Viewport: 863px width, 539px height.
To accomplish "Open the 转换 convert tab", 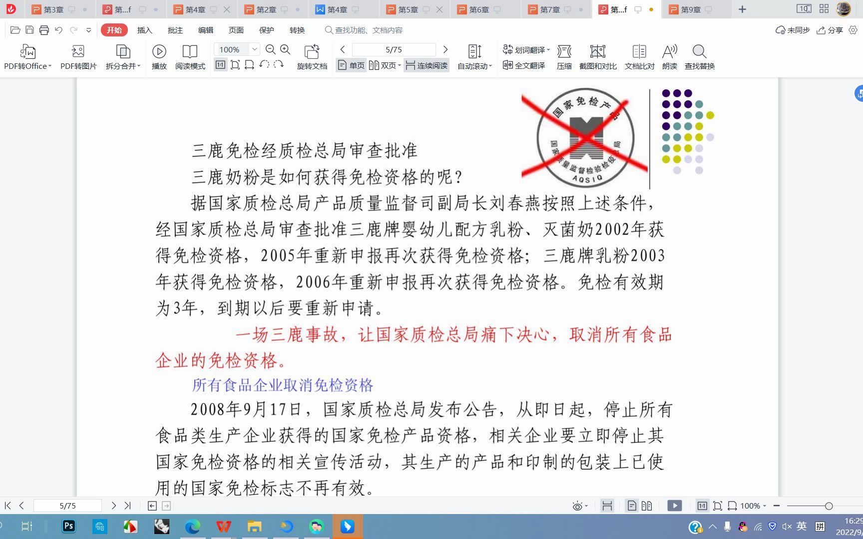I will [x=297, y=30].
